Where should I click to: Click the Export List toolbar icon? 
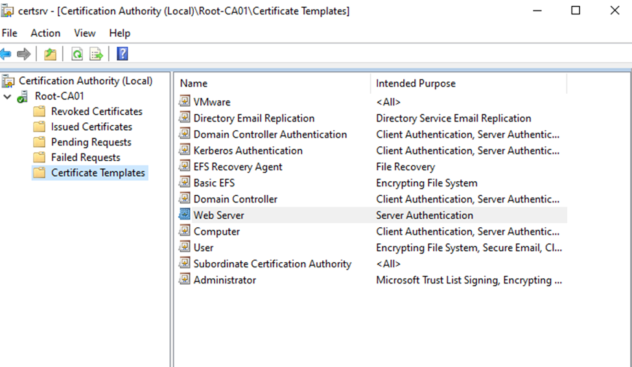97,54
